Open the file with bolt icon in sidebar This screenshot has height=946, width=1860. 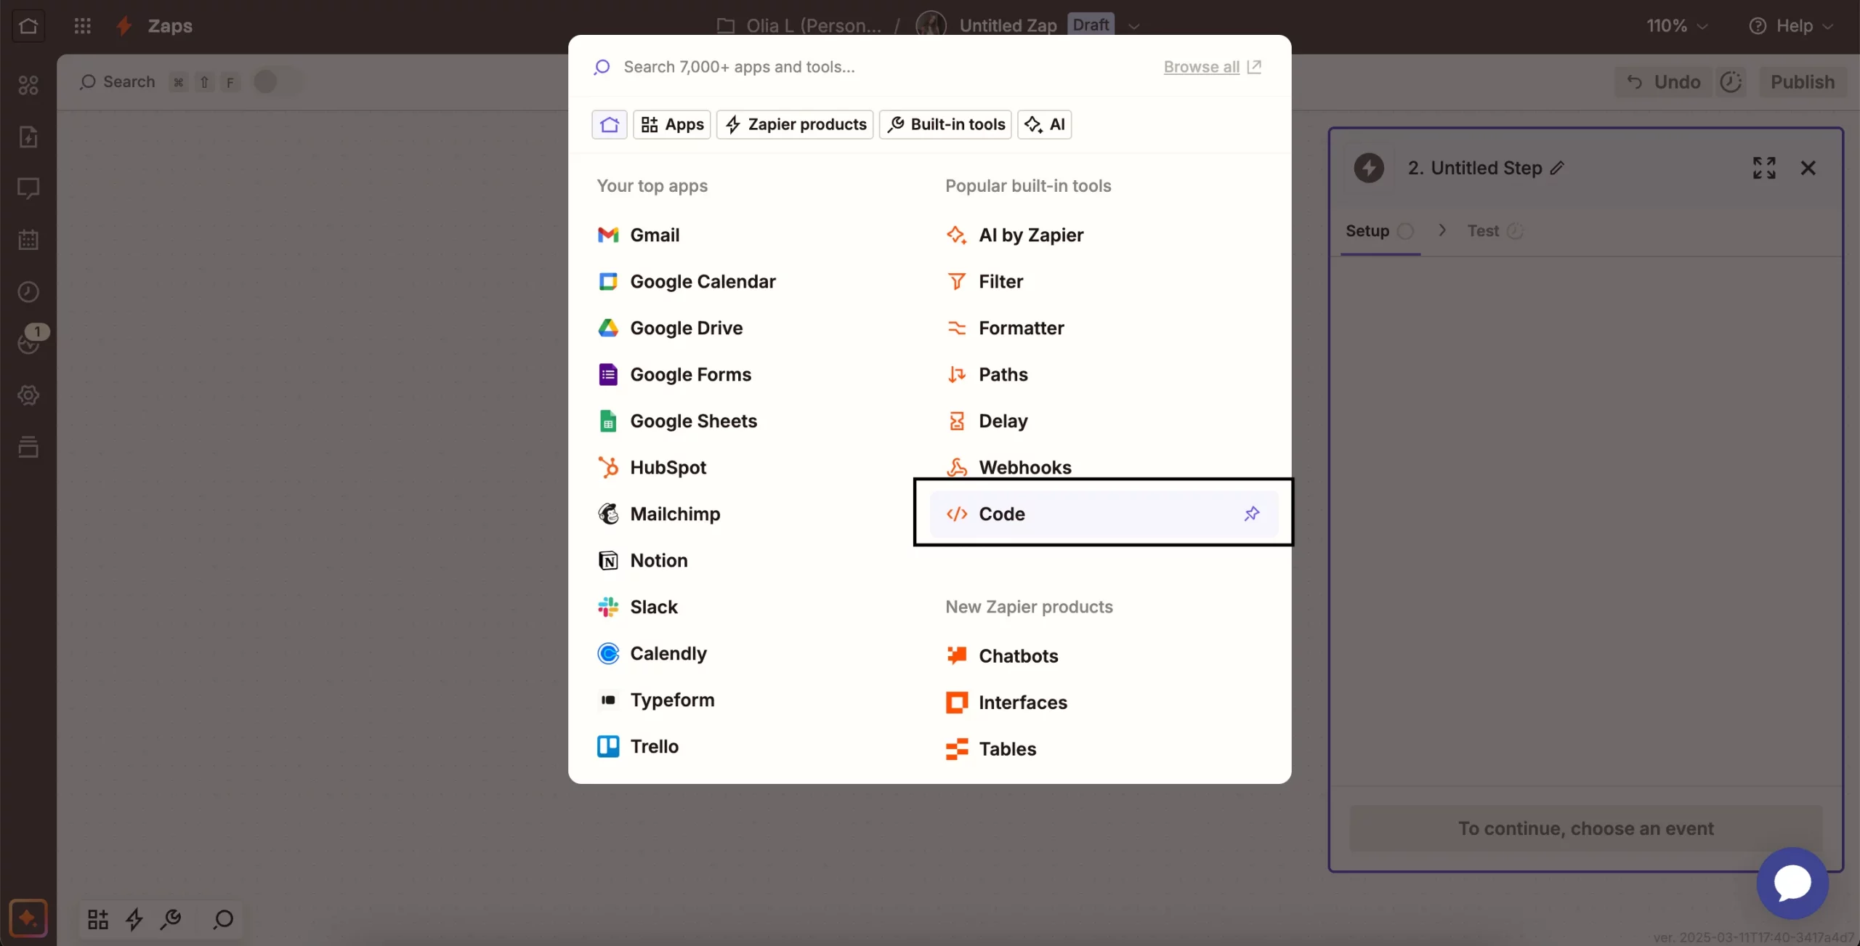[x=28, y=137]
